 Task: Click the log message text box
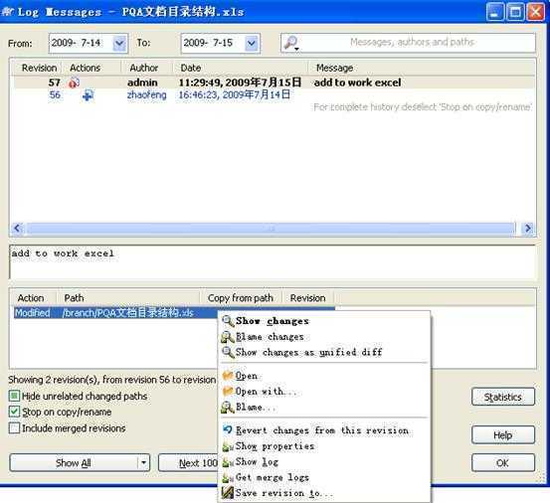(273, 262)
